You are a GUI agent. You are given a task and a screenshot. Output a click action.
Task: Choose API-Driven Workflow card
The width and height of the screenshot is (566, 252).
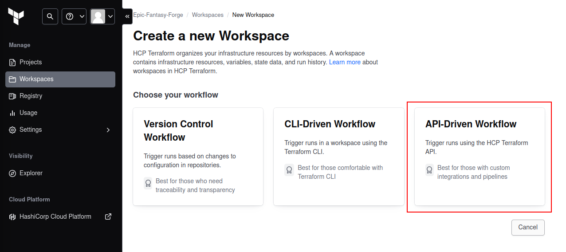pos(480,157)
